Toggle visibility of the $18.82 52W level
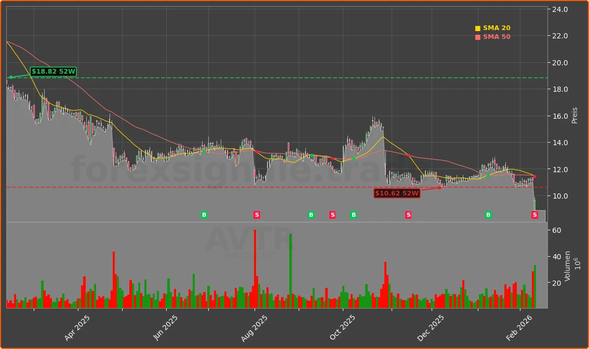This screenshot has height=349, width=589. tap(52, 72)
